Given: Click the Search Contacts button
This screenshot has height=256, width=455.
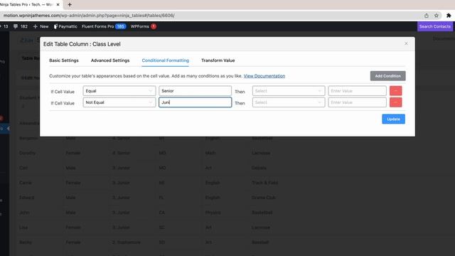Looking at the screenshot, I should [x=434, y=26].
